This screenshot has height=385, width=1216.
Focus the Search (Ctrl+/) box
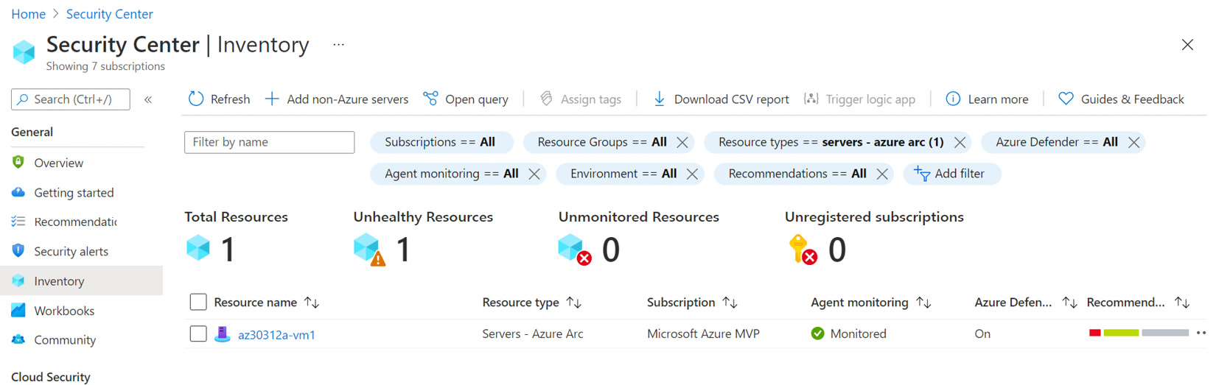point(71,99)
